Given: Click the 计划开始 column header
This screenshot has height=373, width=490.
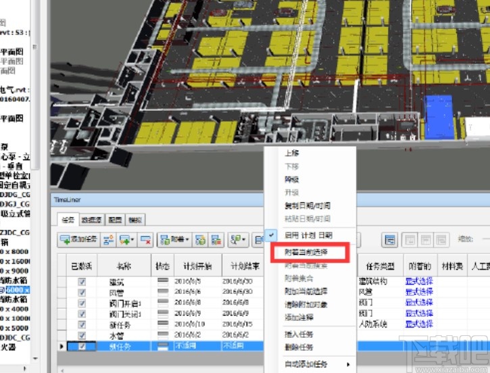Looking at the screenshot, I should (198, 266).
